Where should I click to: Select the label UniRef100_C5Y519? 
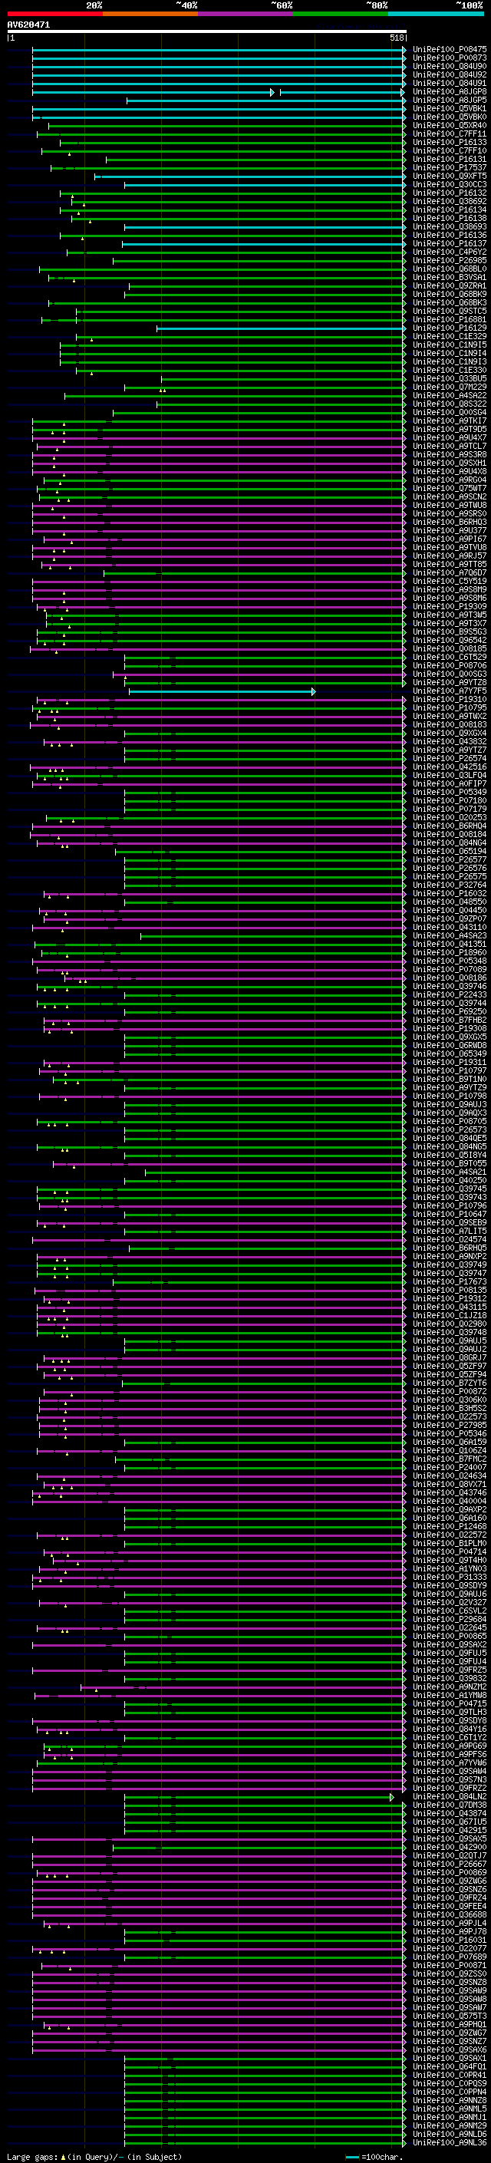point(450,581)
